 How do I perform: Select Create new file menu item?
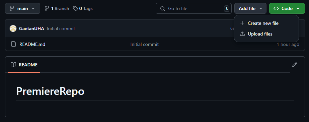(x=266, y=23)
